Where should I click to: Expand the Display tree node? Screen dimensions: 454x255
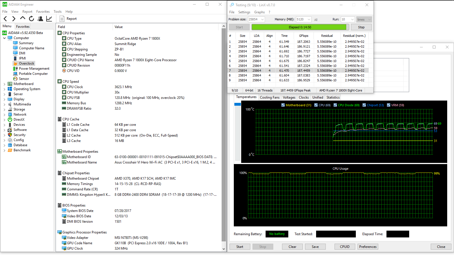pos(4,99)
